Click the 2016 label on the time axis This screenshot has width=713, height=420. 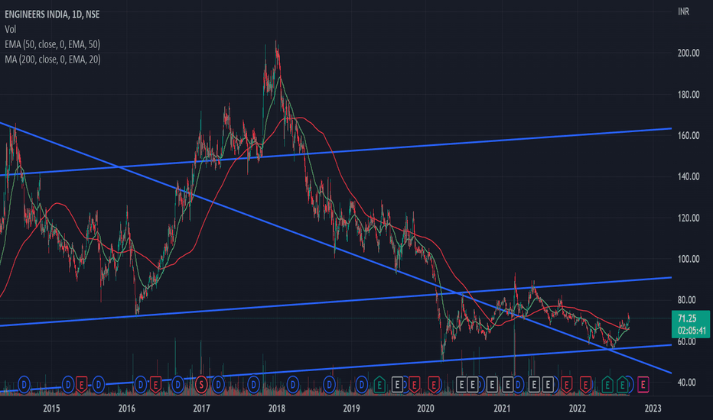click(x=127, y=409)
